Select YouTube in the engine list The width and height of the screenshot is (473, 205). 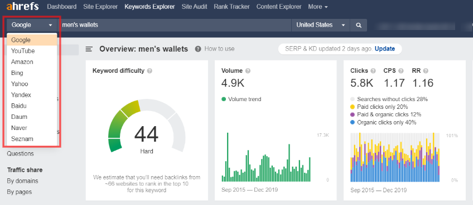pos(32,51)
